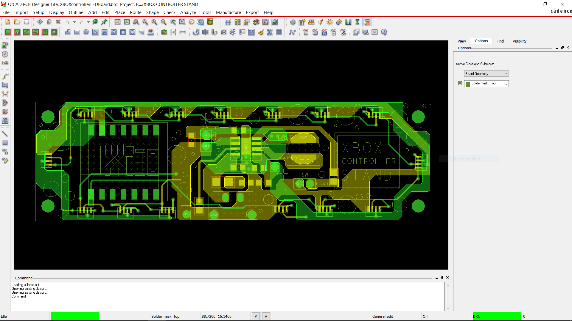Click the Soldermask_Top green color swatch

(468, 84)
